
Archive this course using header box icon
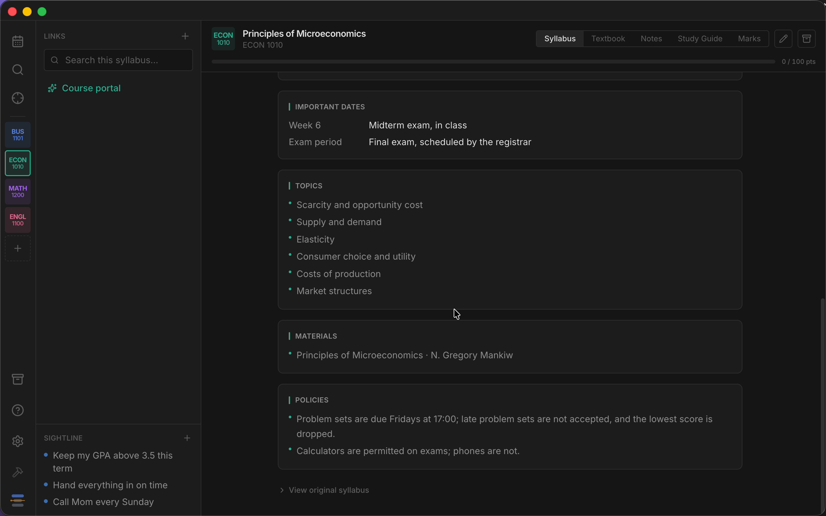pos(807,39)
